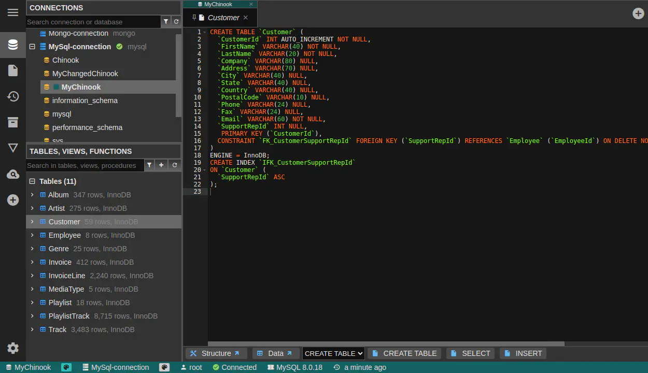This screenshot has width=648, height=373.
Task: Click the INSERT script button
Action: pyautogui.click(x=523, y=353)
